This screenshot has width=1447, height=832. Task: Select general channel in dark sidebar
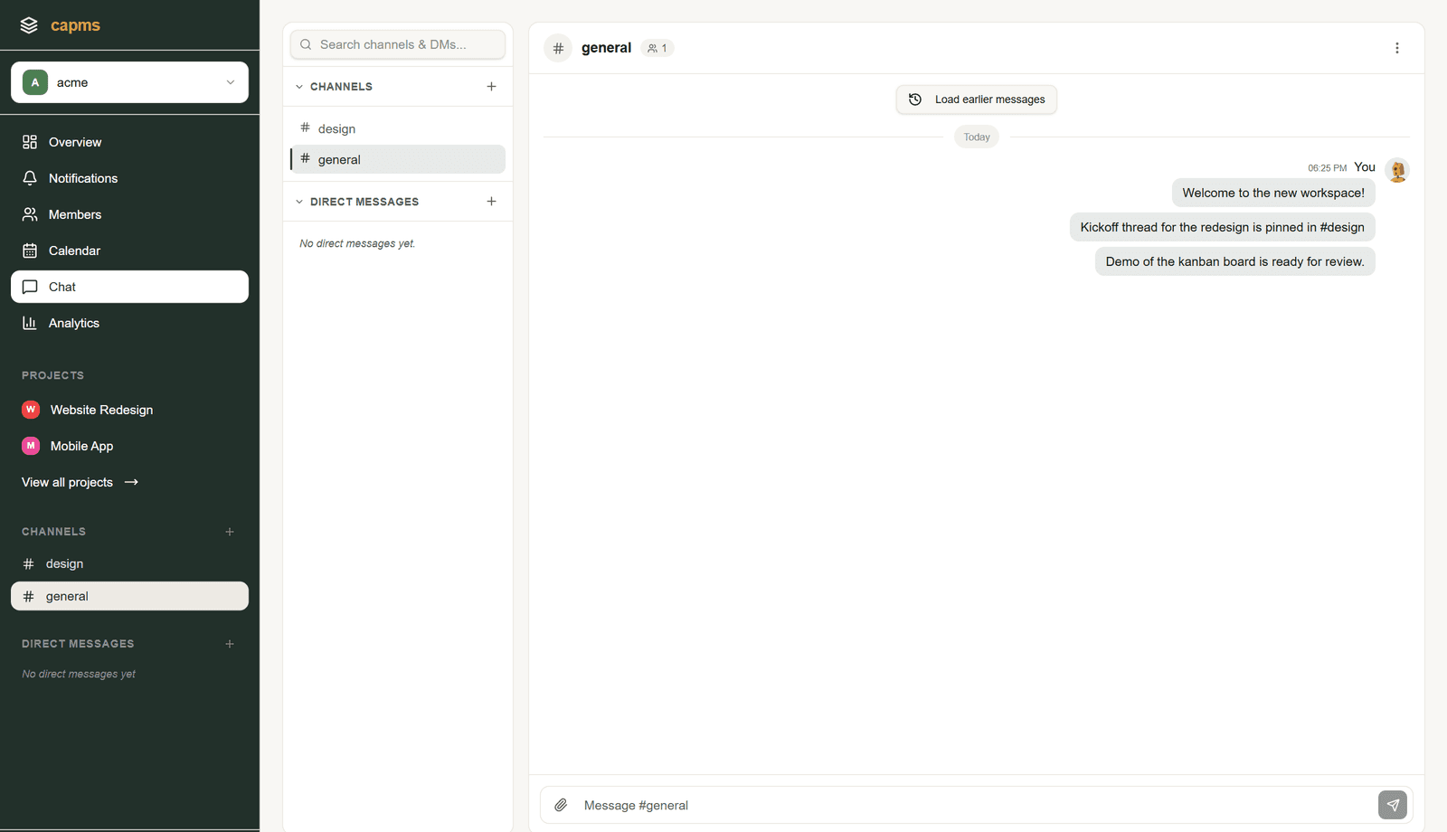(x=129, y=596)
